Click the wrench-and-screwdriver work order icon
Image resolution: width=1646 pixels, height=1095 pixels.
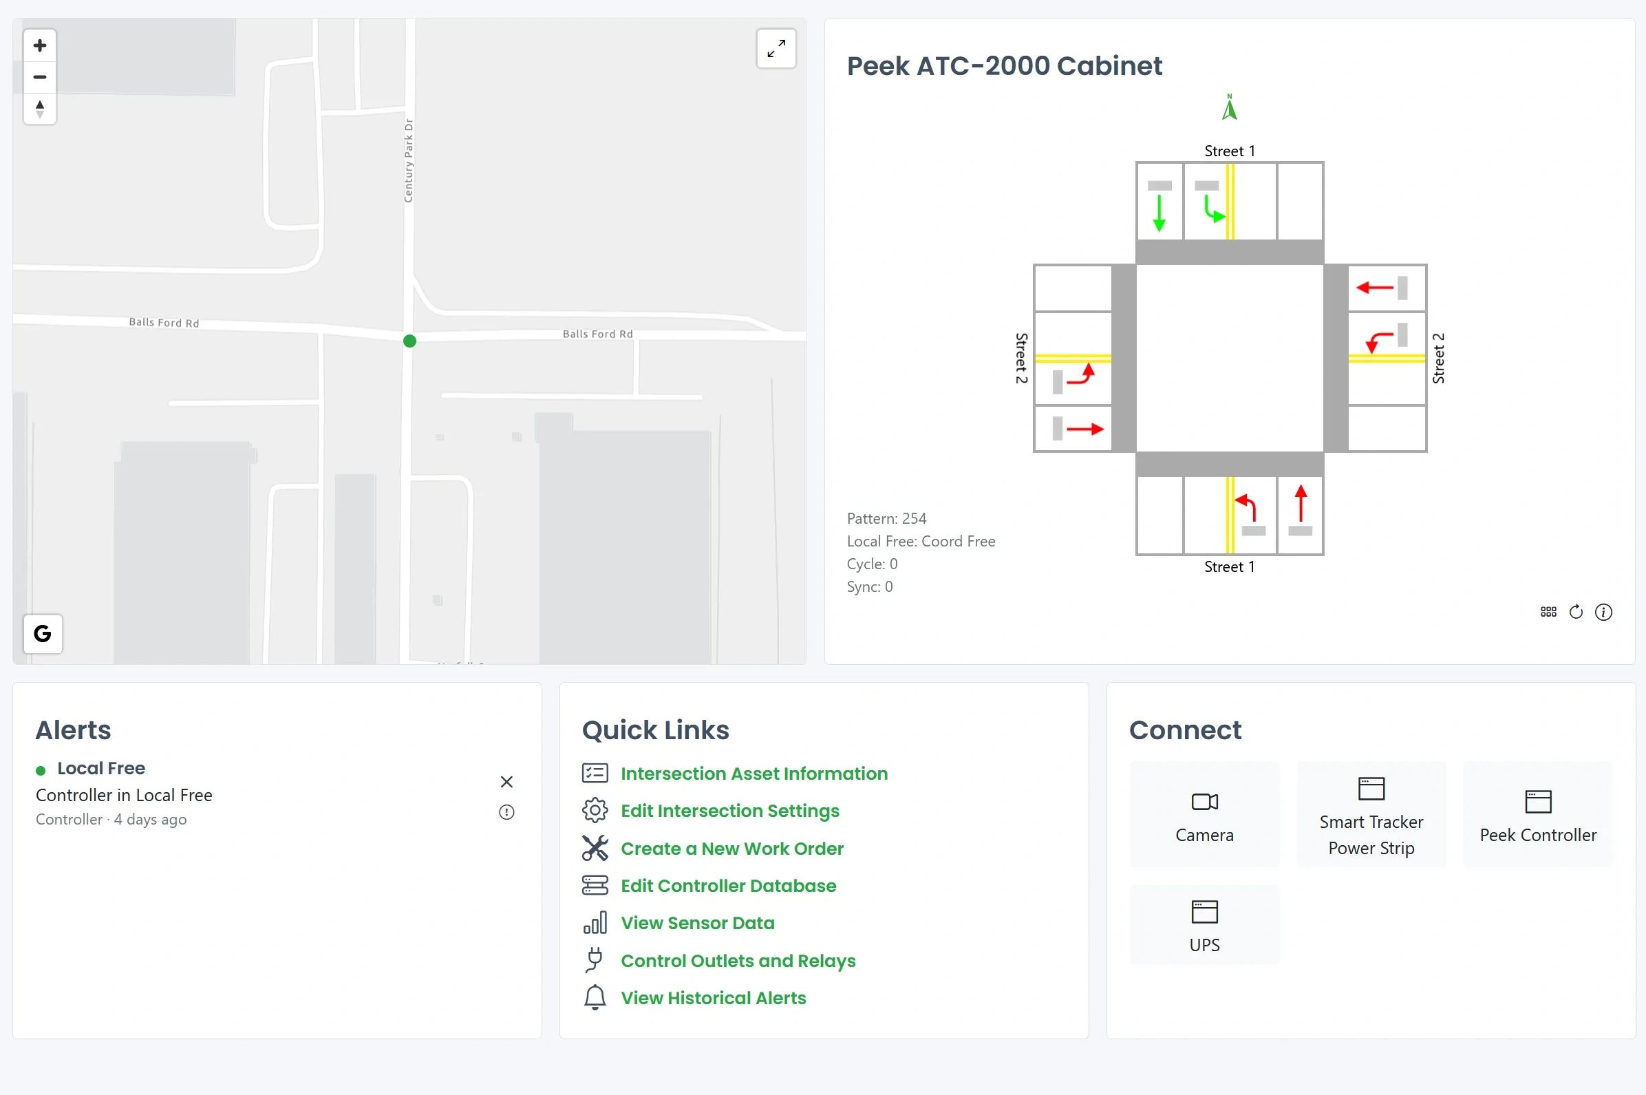(x=595, y=849)
